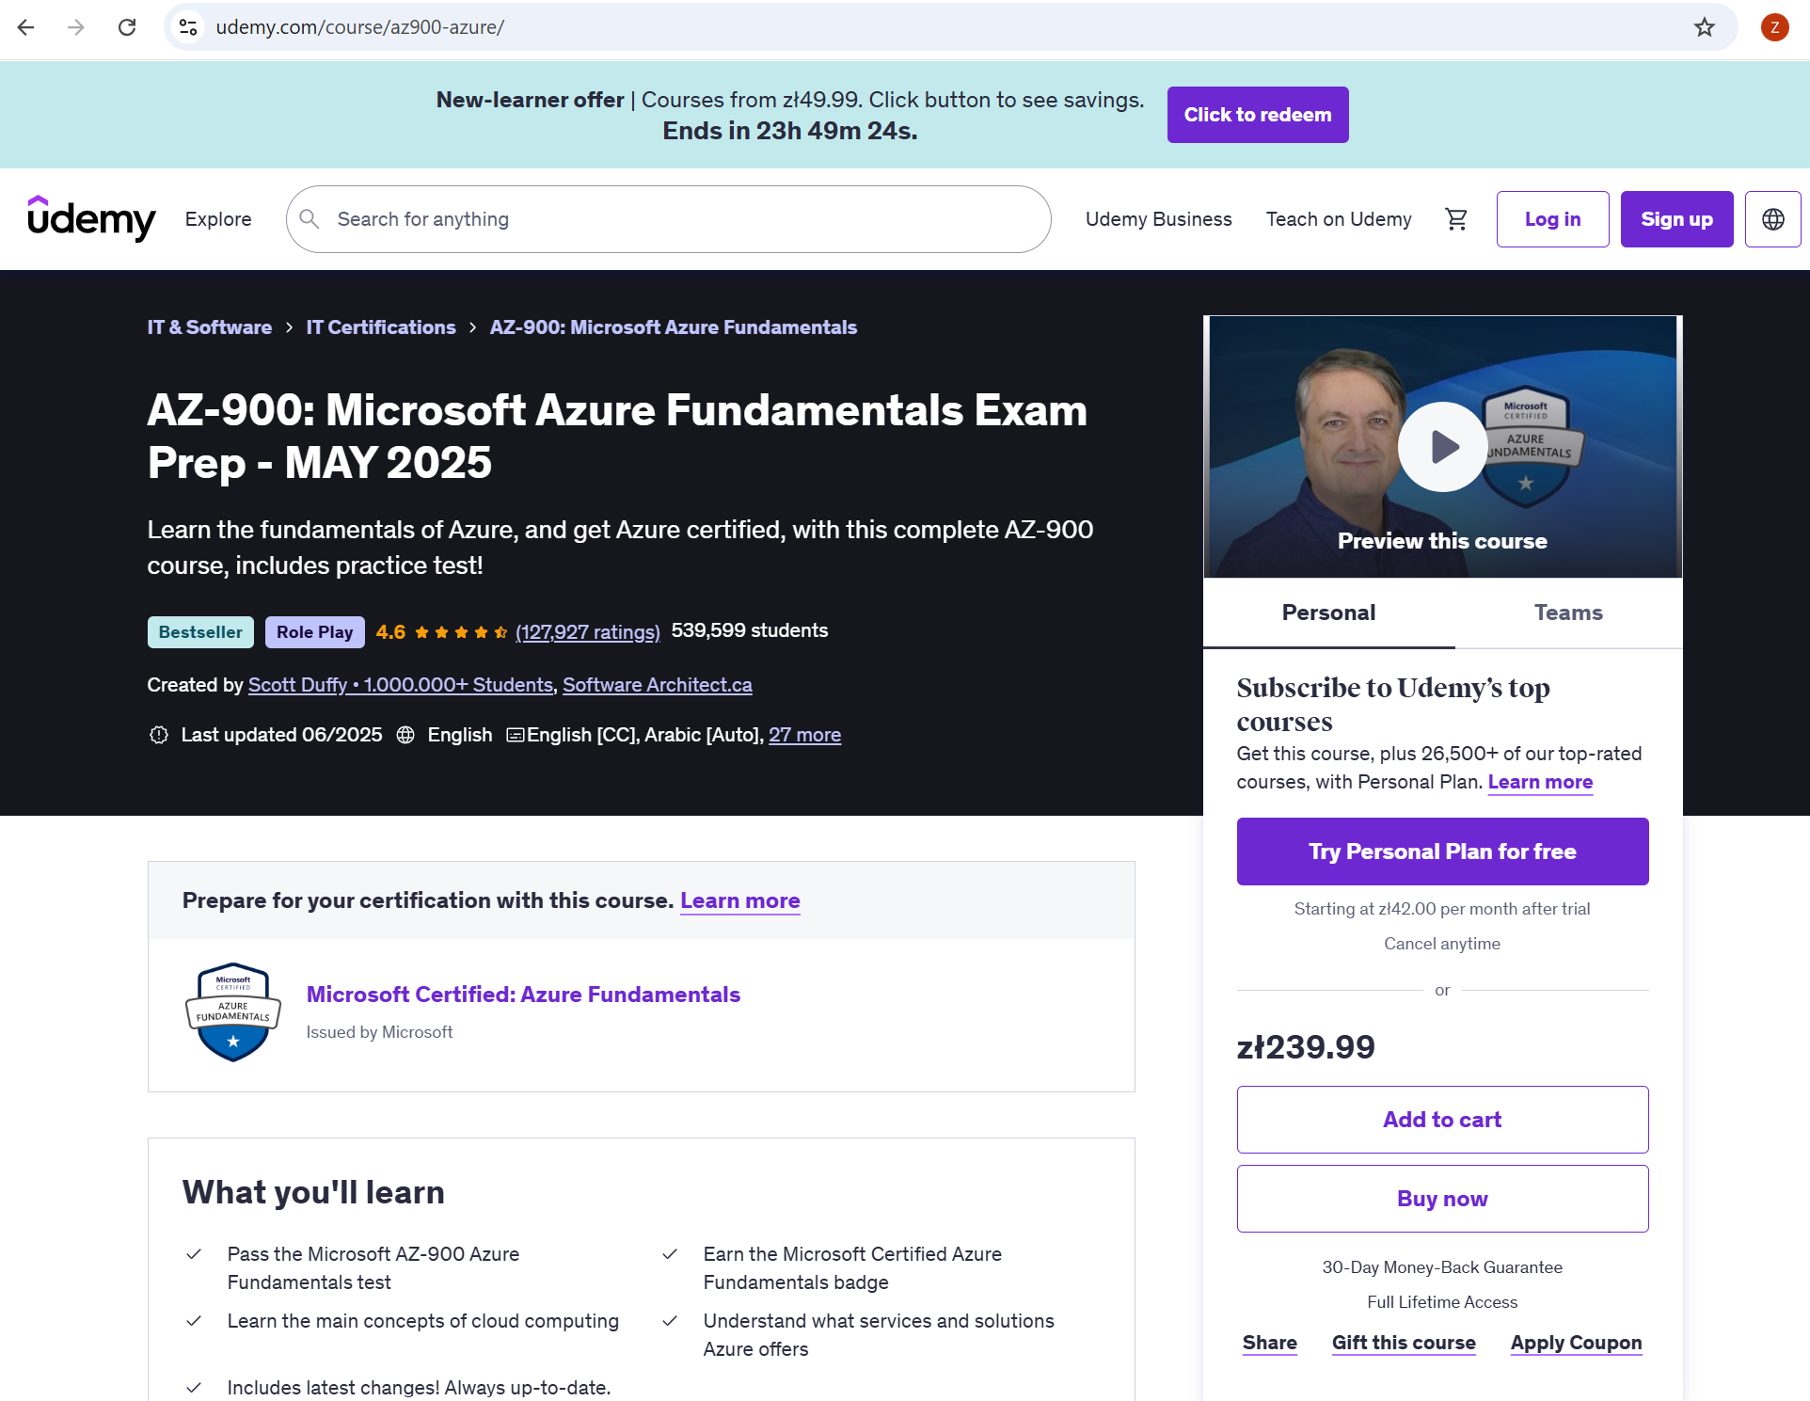Viewport: 1810px width, 1401px height.
Task: Click the closed captions icon
Action: (x=516, y=735)
